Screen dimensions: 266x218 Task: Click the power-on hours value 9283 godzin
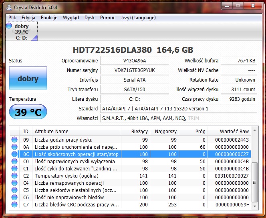point(239,99)
